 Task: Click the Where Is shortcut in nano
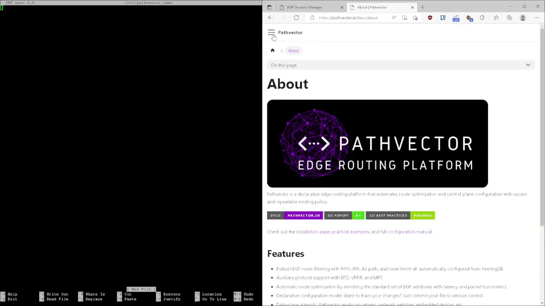[x=95, y=294]
